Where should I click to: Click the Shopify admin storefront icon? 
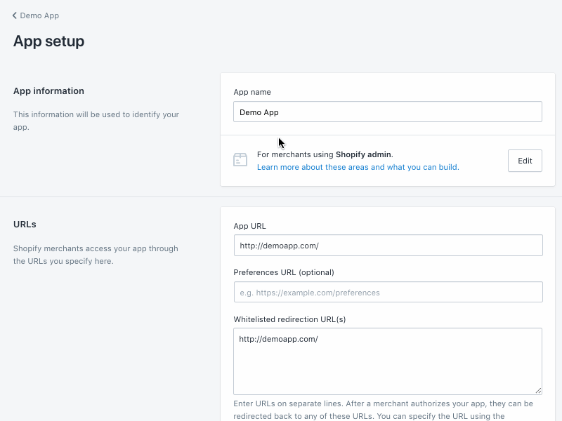tap(240, 160)
